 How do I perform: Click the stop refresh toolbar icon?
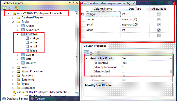[10, 8]
